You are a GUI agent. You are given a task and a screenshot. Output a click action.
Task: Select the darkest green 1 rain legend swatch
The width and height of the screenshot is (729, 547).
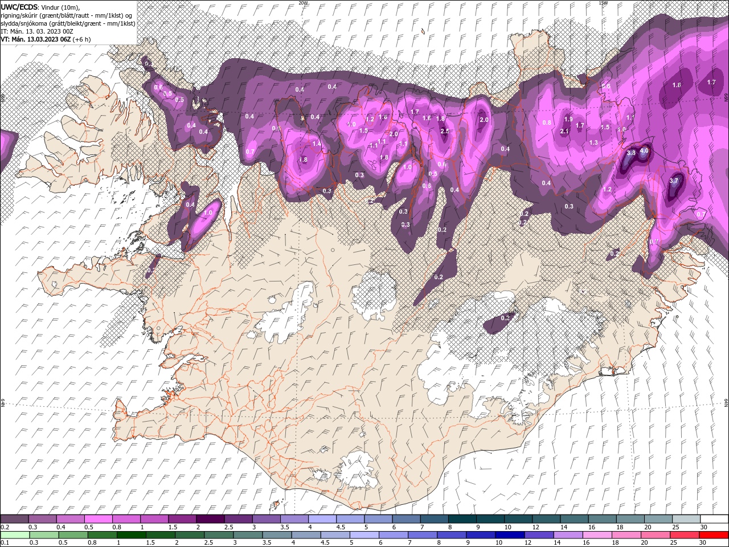(x=131, y=535)
